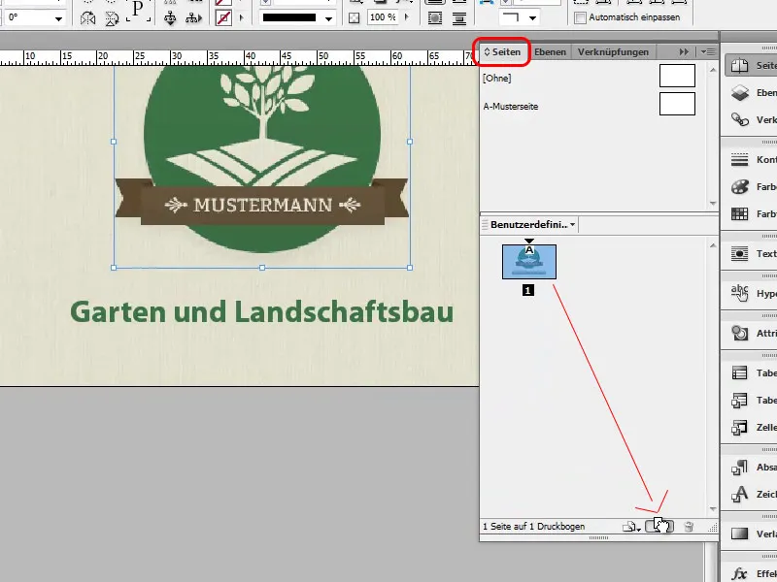Click the stroke none swatch in control bar

pyautogui.click(x=223, y=18)
